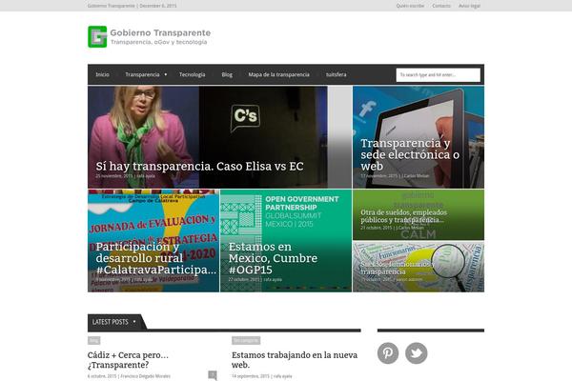The width and height of the screenshot is (572, 381).
Task: Open the Blog menu item
Action: [227, 74]
